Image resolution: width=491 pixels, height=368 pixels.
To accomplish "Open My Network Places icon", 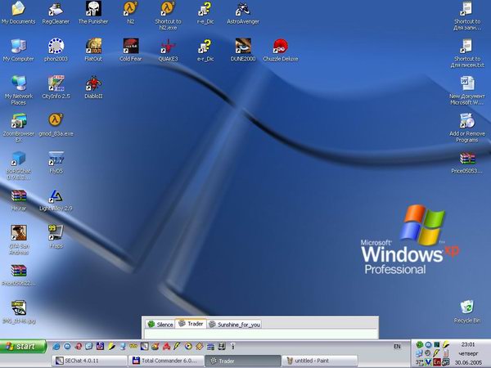I will 19,90.
